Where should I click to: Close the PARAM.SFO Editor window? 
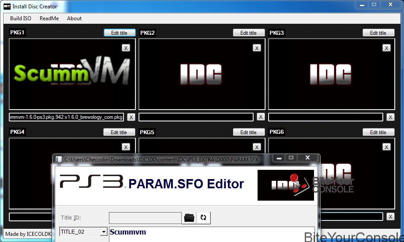pyautogui.click(x=308, y=158)
